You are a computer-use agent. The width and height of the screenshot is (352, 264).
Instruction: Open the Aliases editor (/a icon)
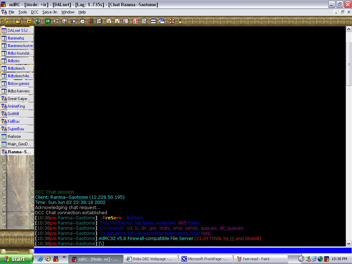[x=47, y=21]
